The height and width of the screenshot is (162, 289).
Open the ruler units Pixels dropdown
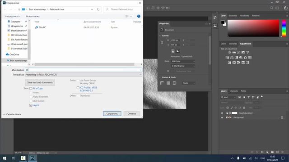pyautogui.click(x=188, y=83)
